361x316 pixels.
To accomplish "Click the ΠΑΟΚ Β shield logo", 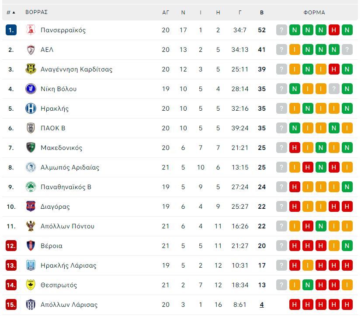I will (x=31, y=128).
